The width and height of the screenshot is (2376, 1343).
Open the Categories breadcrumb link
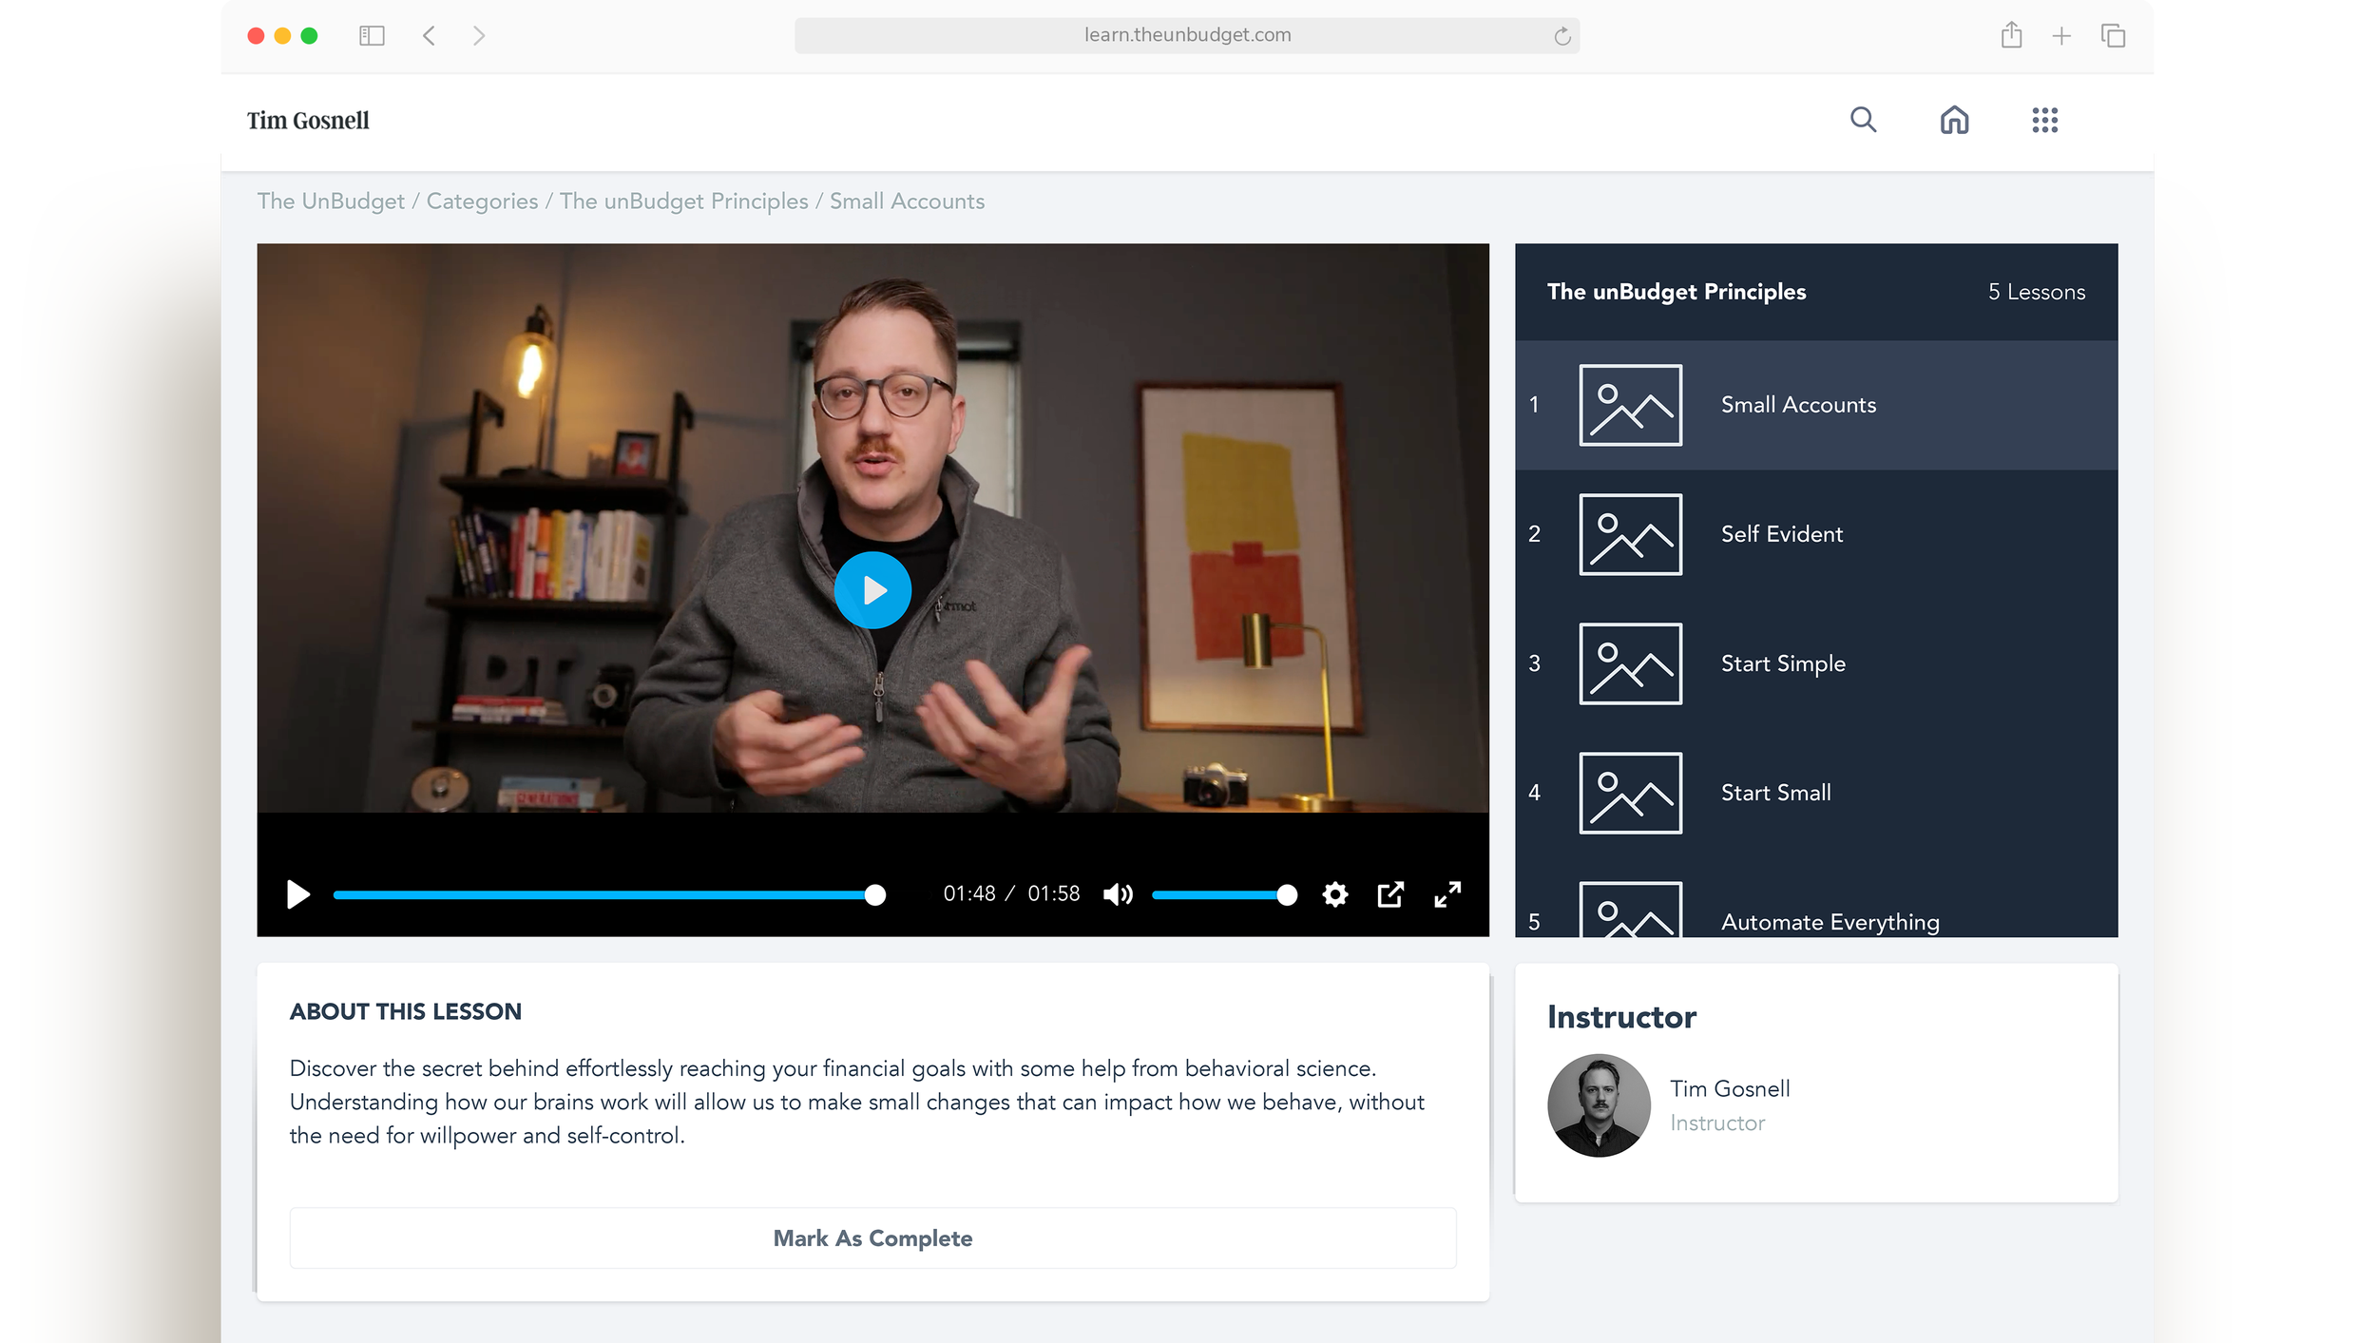(x=482, y=201)
